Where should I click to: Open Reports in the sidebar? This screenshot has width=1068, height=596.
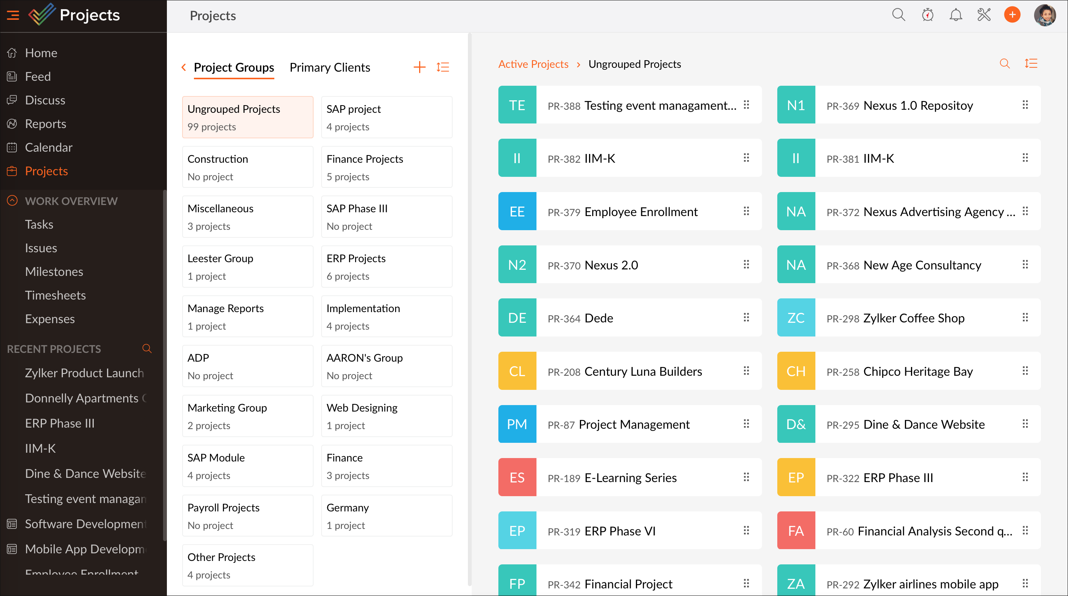pos(45,123)
